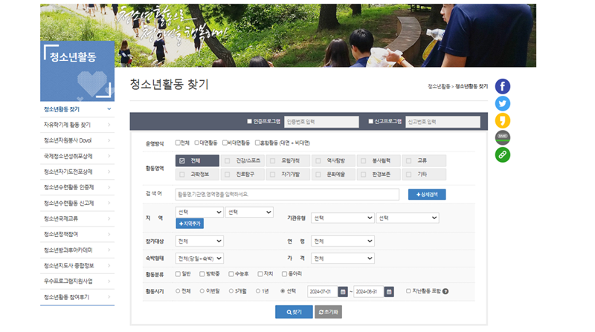
Task: Open 청소년수련활동 인증제 menu
Action: click(77, 187)
